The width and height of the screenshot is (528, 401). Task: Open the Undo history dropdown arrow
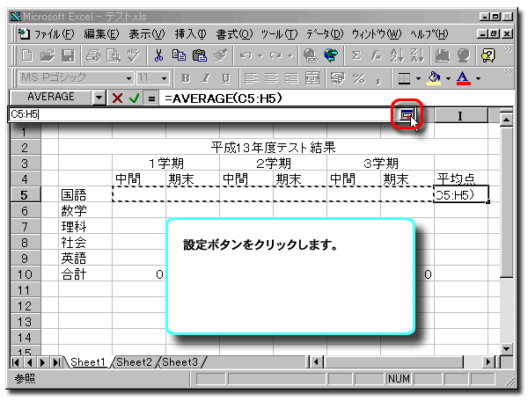[x=260, y=56]
